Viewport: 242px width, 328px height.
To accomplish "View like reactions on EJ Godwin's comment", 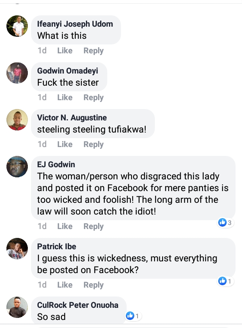I will coord(225,222).
